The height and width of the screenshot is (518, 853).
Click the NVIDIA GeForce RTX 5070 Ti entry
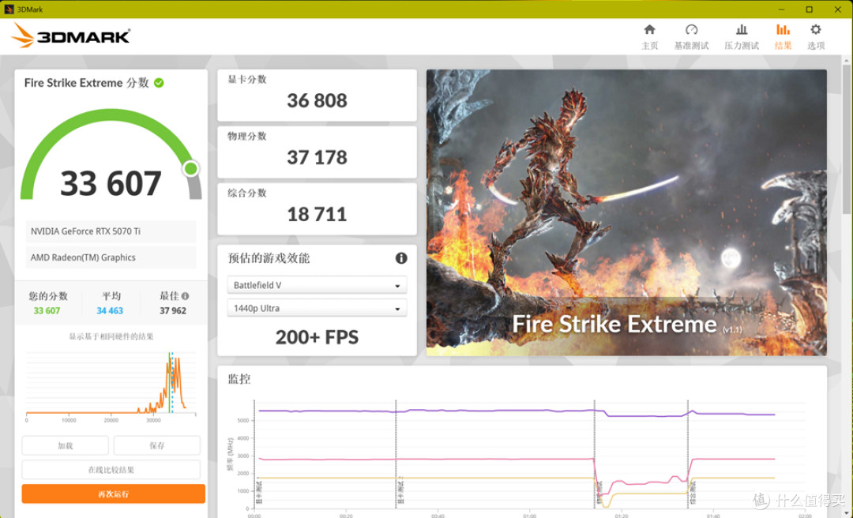tap(111, 231)
